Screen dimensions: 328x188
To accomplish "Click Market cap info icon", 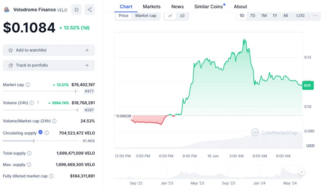I will 28,85.
